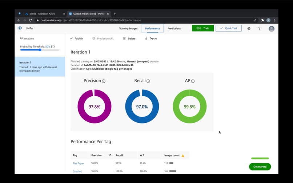Click the Probability Threshold info icon
The width and height of the screenshot is (293, 183).
53,46
